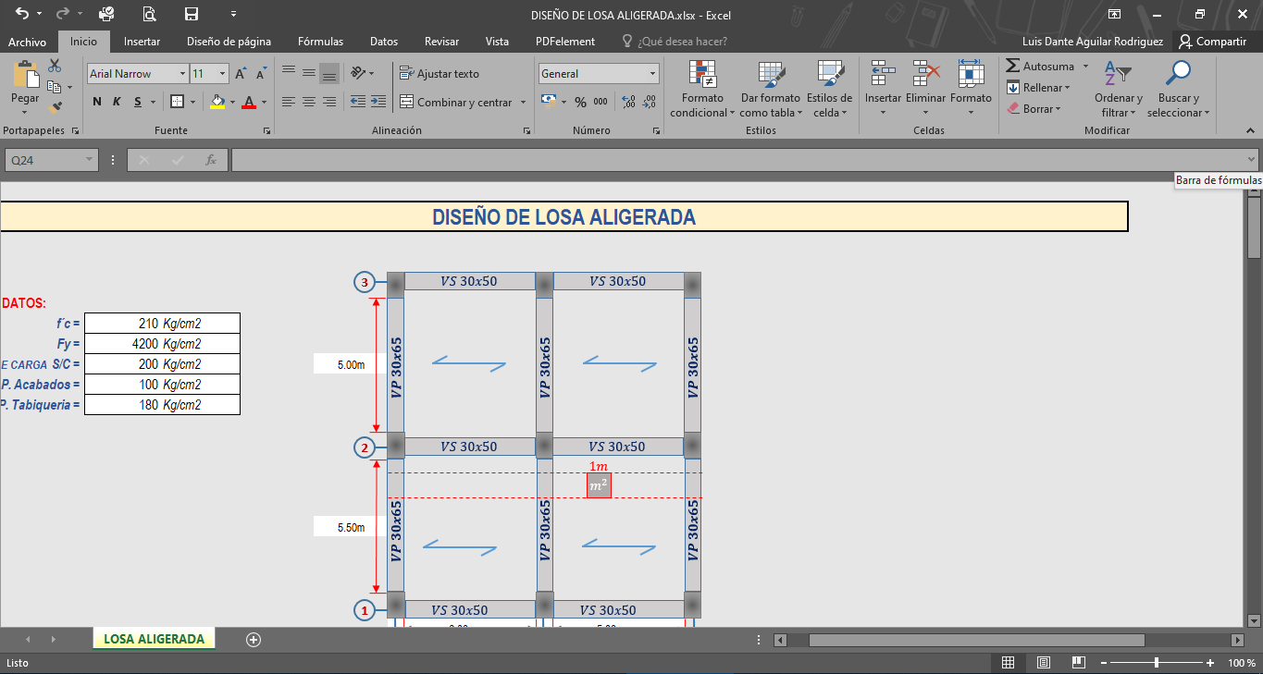Expand Combinar y centrar options arrow
This screenshot has height=674, width=1263.
523,102
